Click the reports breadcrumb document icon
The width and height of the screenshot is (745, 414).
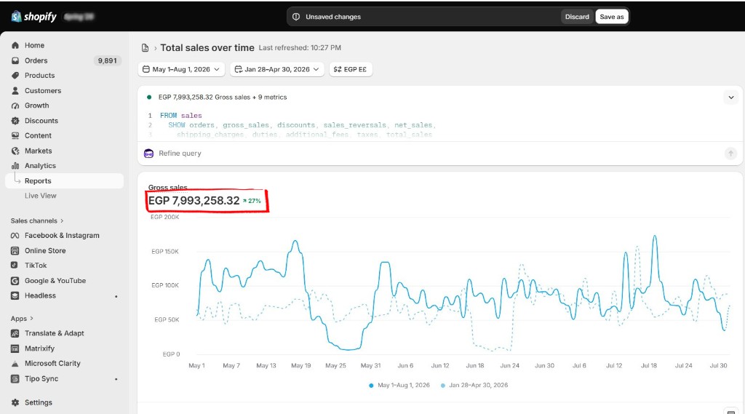point(145,47)
